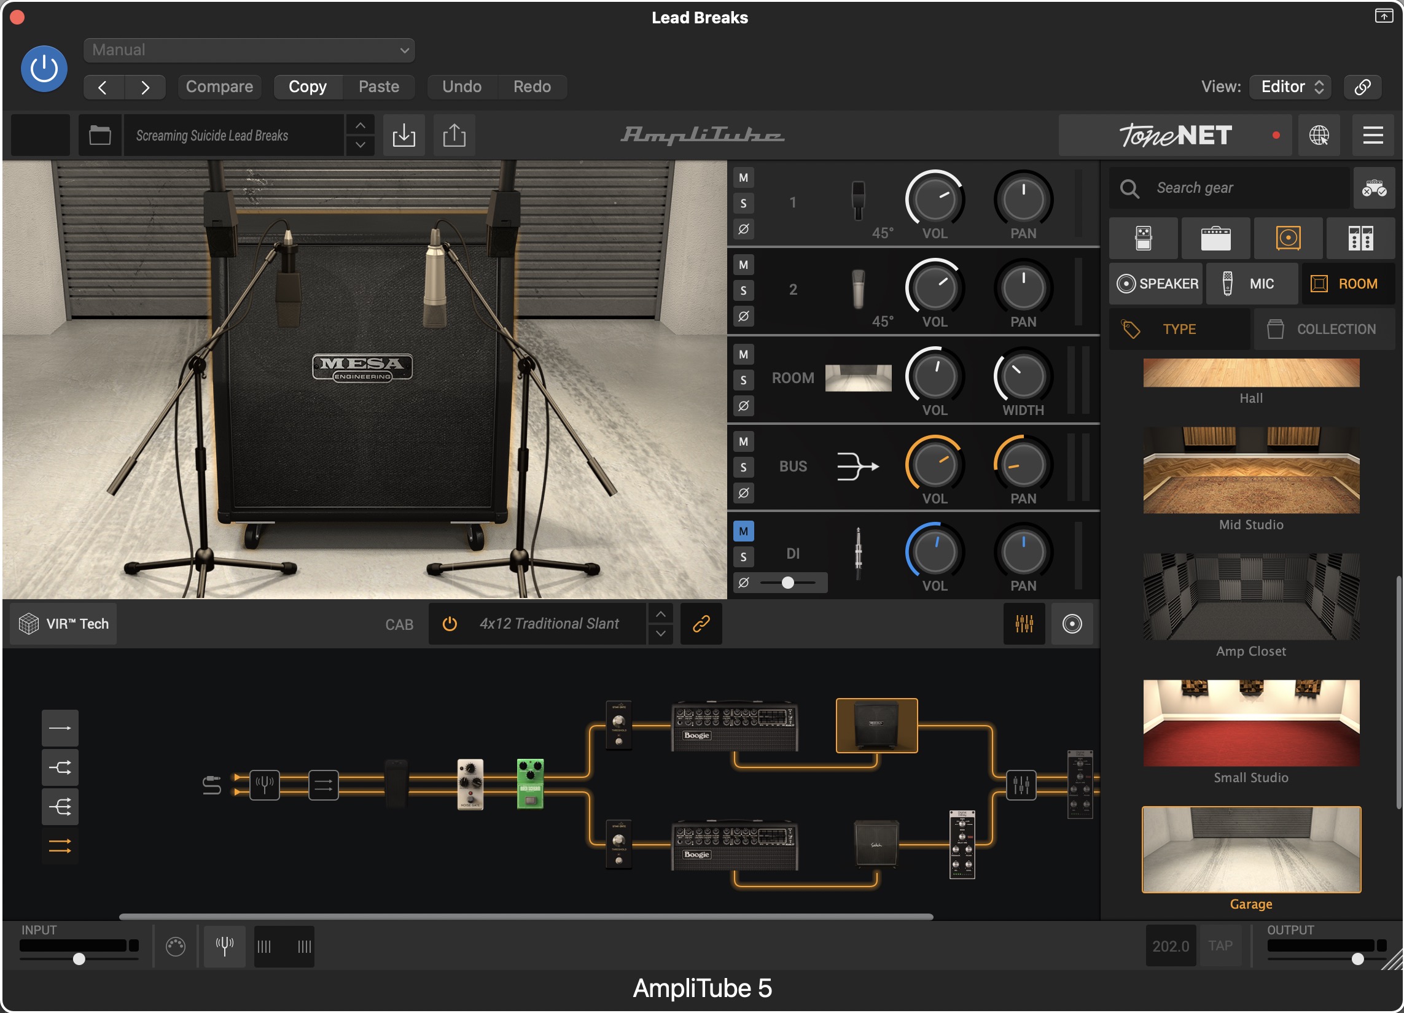Click the BUS routing merge icon
The width and height of the screenshot is (1404, 1013).
[x=858, y=467]
